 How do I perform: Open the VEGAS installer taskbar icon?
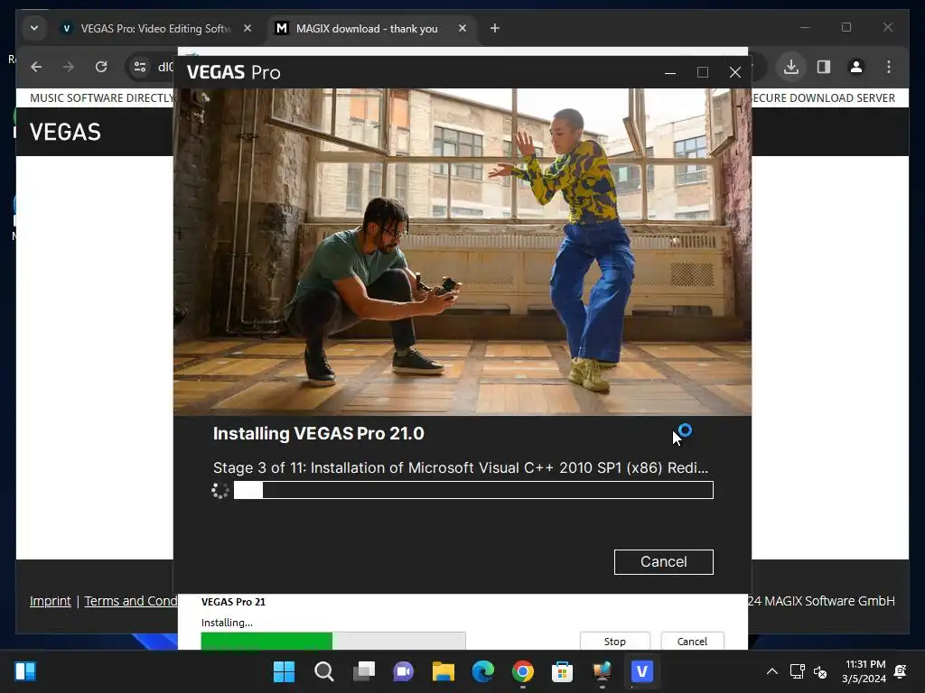pyautogui.click(x=642, y=671)
